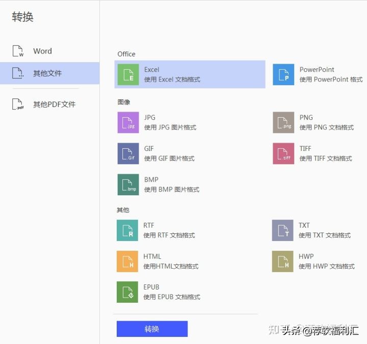
Task: Switch to 其他文件 sidebar tab
Action: (49, 73)
